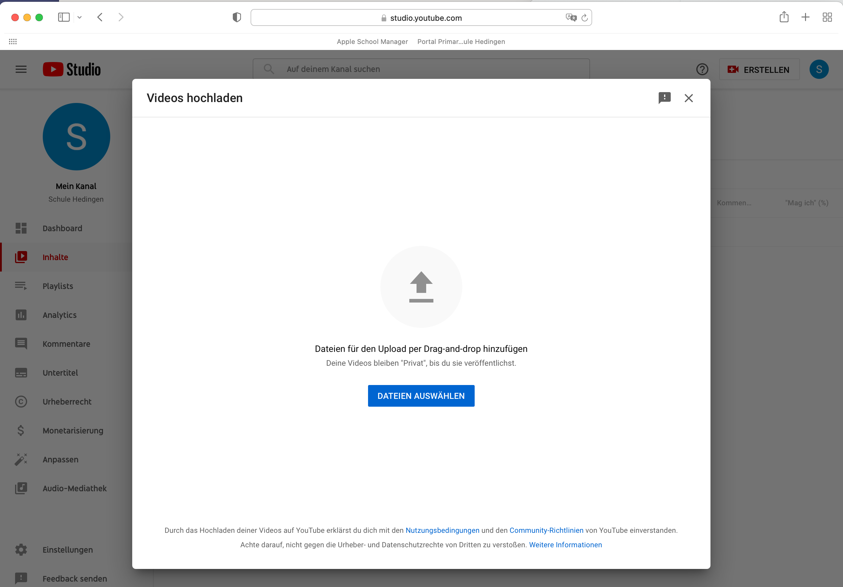Open the hamburger menu next to Studio logo
843x587 pixels.
pos(21,69)
